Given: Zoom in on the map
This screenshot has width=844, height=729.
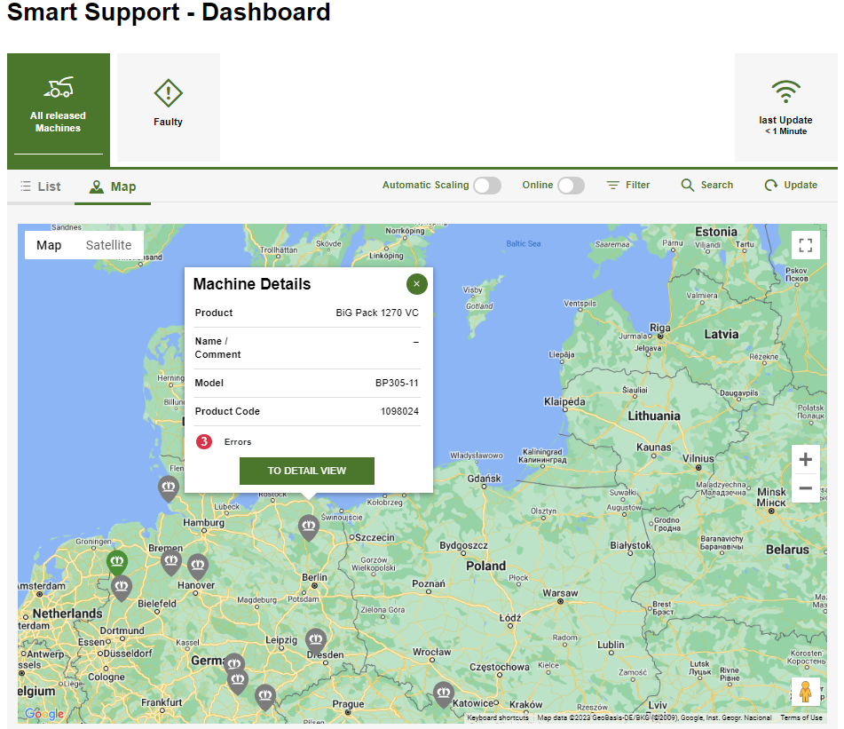Looking at the screenshot, I should pos(805,460).
